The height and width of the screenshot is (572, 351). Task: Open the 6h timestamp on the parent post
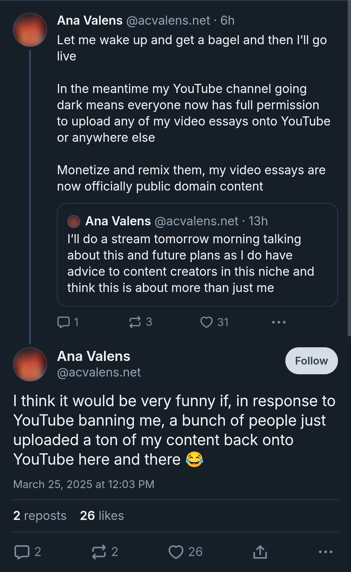click(227, 20)
